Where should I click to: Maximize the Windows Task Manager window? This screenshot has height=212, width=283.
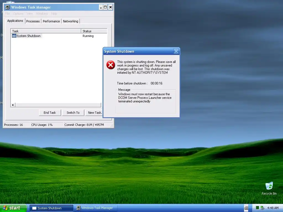(105, 7)
